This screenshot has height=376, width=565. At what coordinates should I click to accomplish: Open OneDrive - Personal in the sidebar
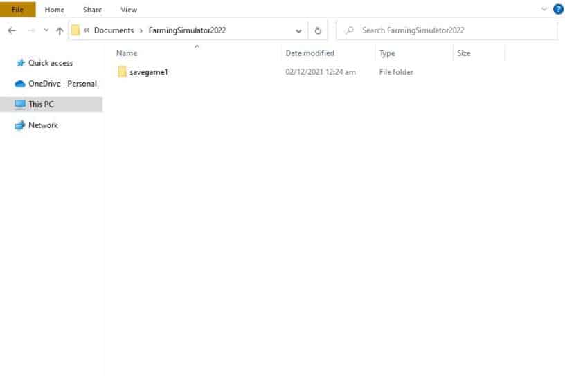coord(63,84)
